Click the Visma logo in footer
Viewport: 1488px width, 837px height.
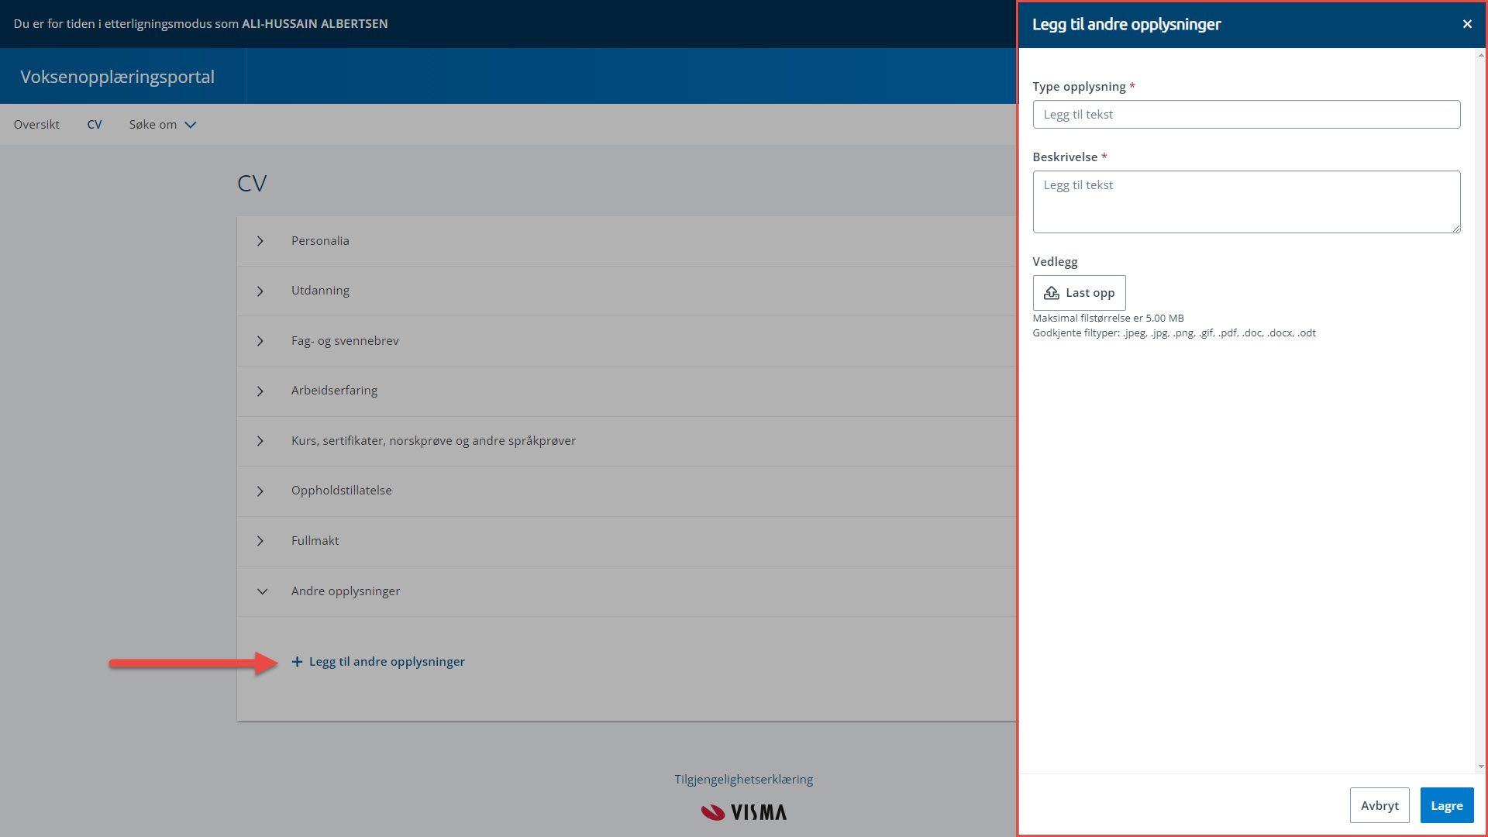click(x=744, y=812)
